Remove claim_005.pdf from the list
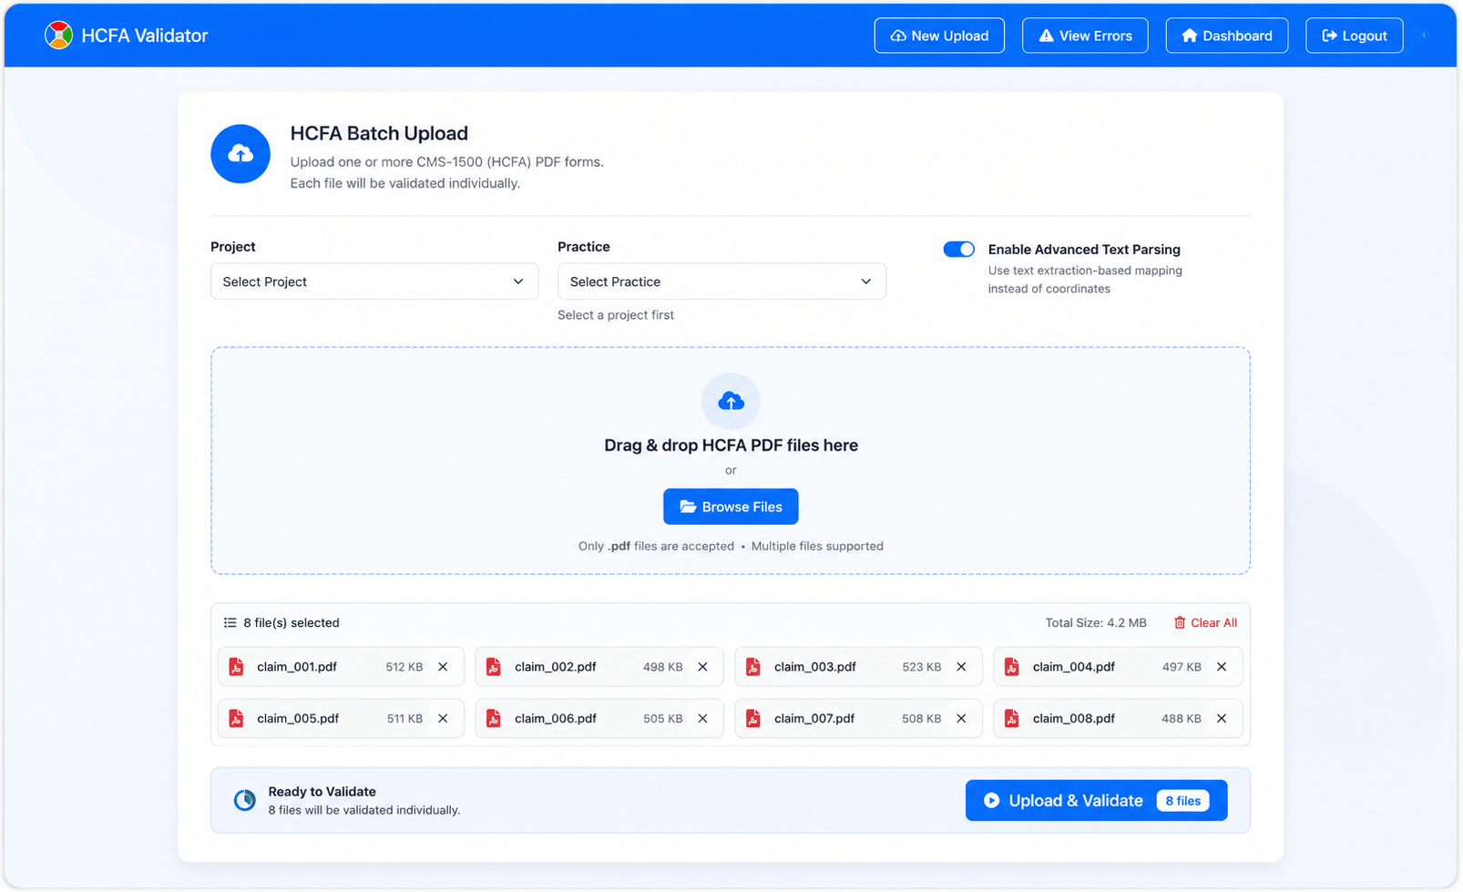This screenshot has width=1463, height=892. click(443, 719)
